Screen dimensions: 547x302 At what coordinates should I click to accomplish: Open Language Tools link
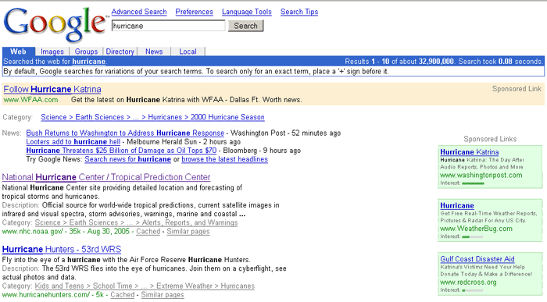click(247, 12)
